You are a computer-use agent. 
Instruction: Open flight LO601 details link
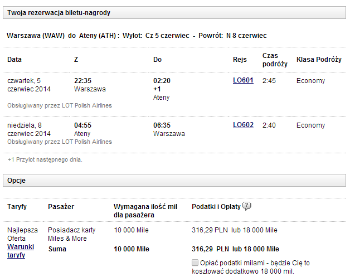pos(243,80)
